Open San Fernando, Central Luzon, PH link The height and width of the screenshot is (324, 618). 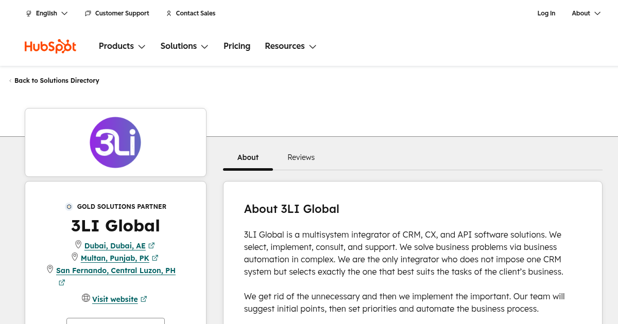[116, 271]
